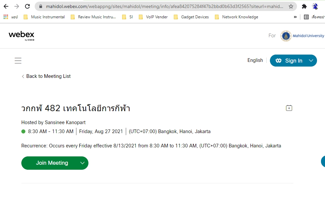The width and height of the screenshot is (325, 199).
Task: Reload the page with the refresh icon
Action: click(28, 6)
